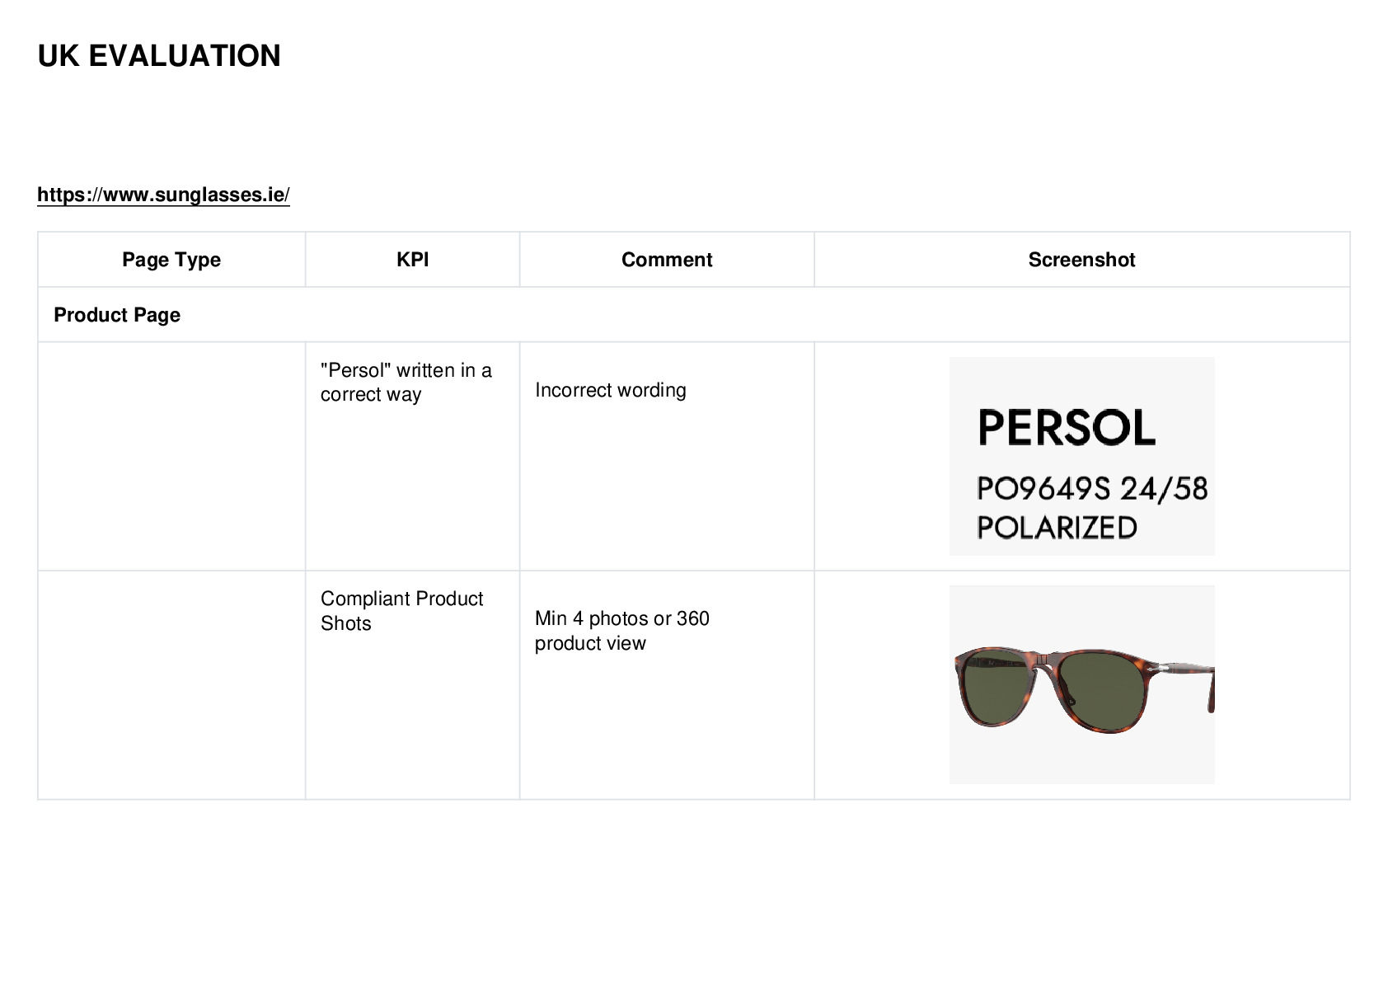
Task: Click empty Page Type cell beside Compliant Product Shots
Action: (x=171, y=685)
